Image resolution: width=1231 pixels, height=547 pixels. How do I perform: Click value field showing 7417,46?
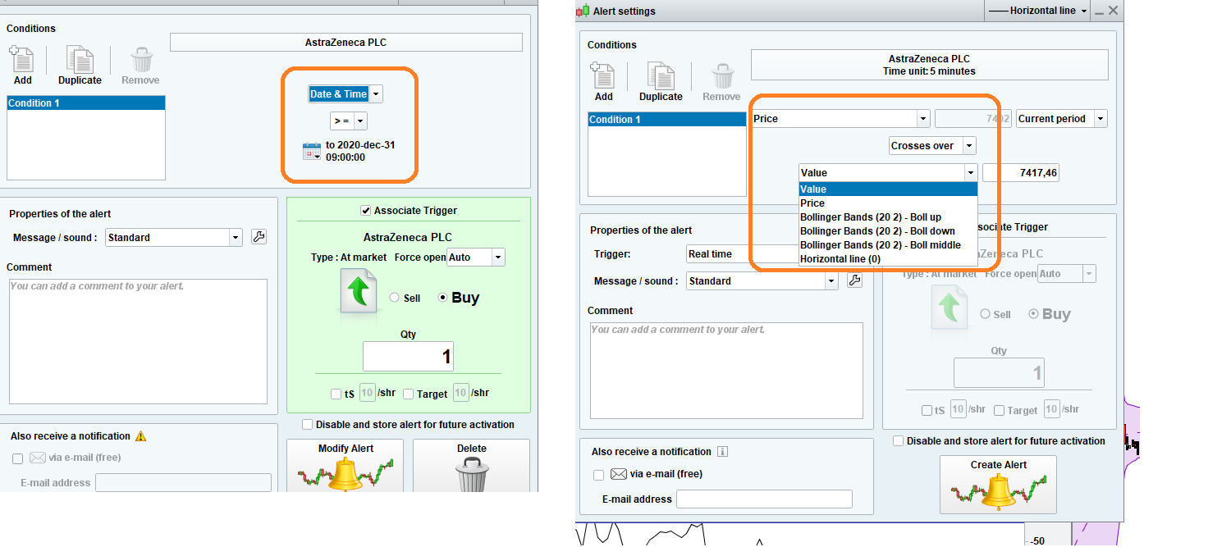point(1020,173)
